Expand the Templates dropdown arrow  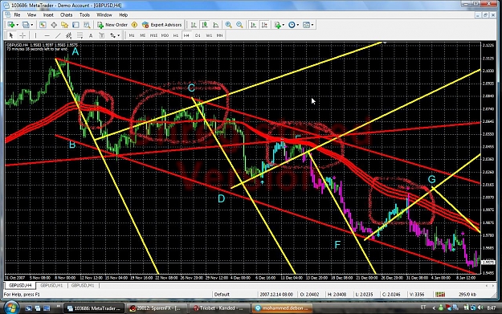coord(312,25)
